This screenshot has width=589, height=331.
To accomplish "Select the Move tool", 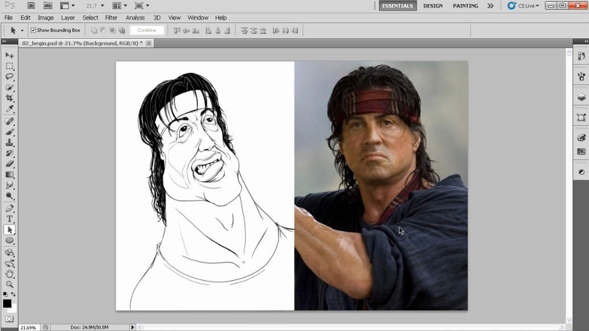I will pyautogui.click(x=10, y=55).
